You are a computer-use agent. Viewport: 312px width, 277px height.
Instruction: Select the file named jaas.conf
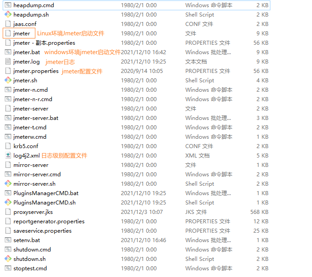click(25, 24)
